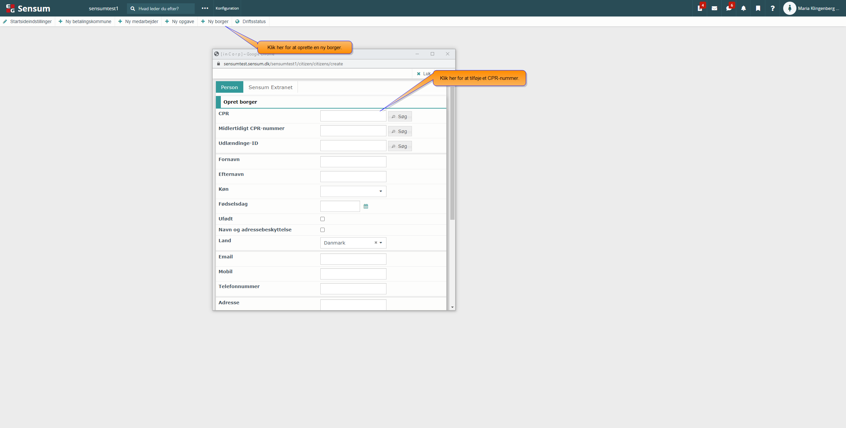Open Konfiguration in the top bar

(x=227, y=8)
